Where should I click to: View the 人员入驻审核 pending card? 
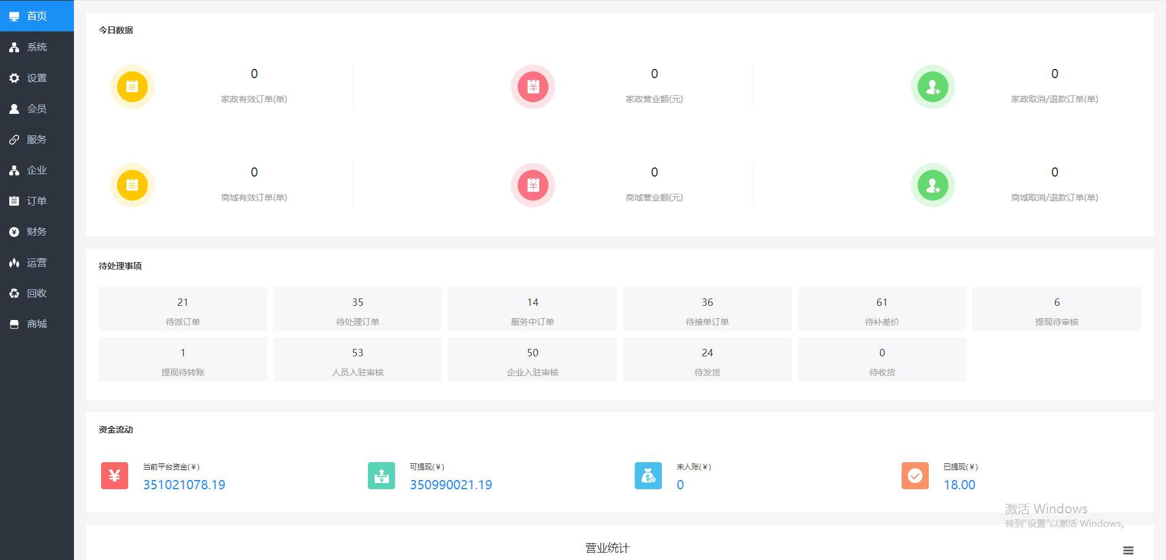coord(357,359)
